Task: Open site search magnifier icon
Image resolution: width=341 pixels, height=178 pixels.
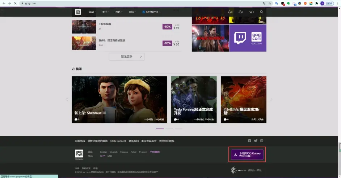Action: click(x=261, y=12)
